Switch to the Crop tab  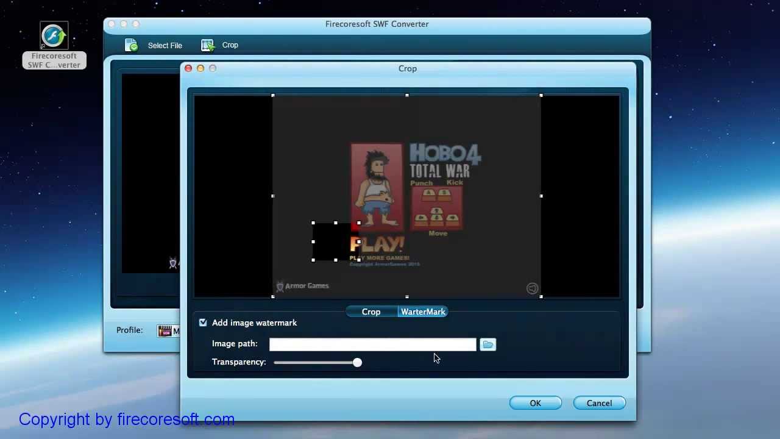point(371,312)
